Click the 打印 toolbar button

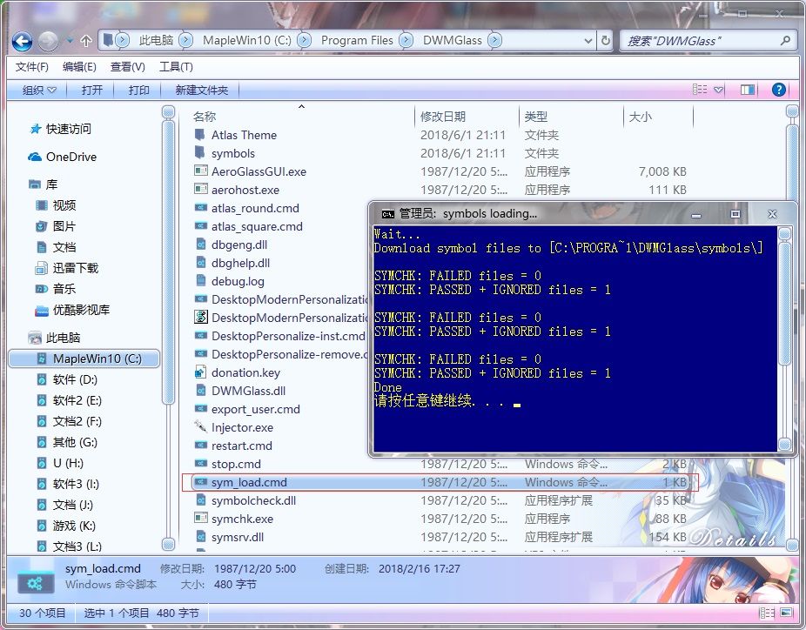(x=138, y=90)
